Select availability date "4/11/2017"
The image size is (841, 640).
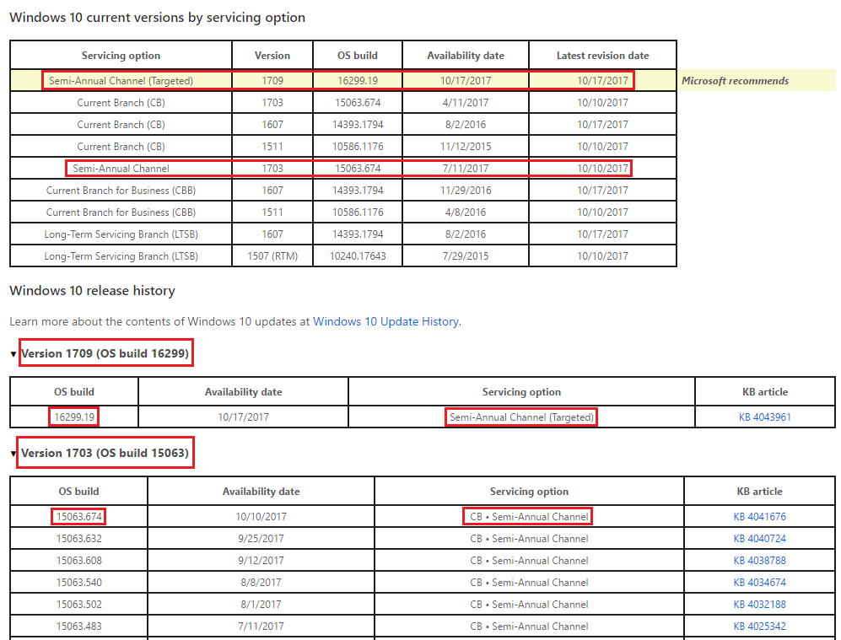tap(466, 103)
